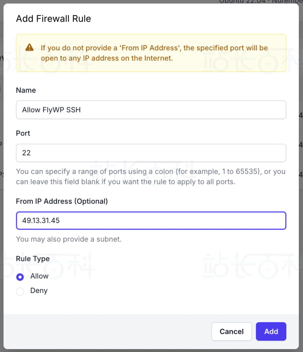303x352 pixels.
Task: Click the warning triangle icon
Action: coord(30,47)
